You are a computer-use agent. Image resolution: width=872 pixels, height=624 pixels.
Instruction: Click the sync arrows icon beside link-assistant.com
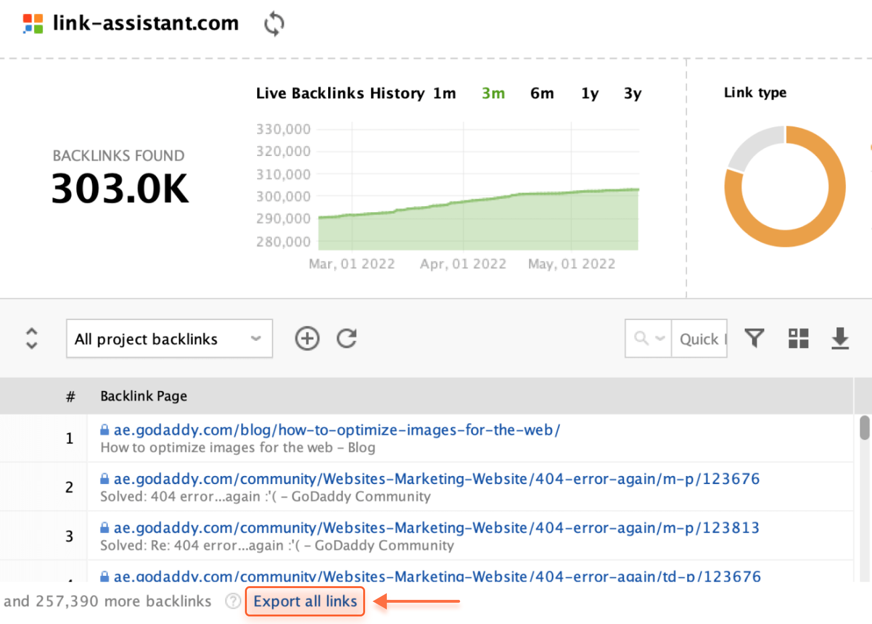274,24
